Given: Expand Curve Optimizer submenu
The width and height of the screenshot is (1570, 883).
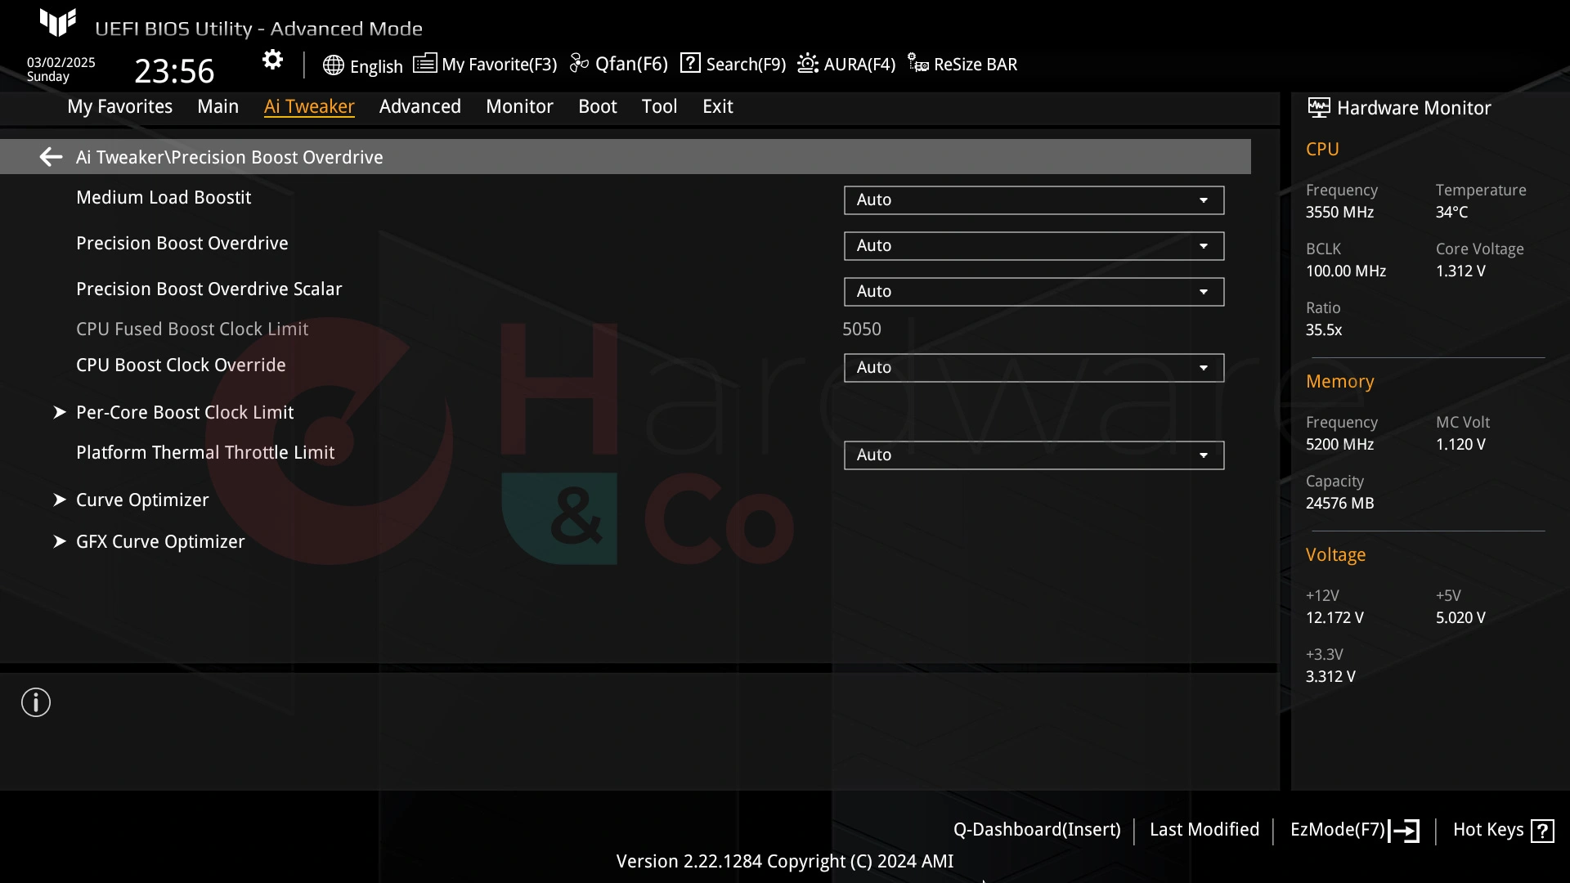Looking at the screenshot, I should [142, 500].
